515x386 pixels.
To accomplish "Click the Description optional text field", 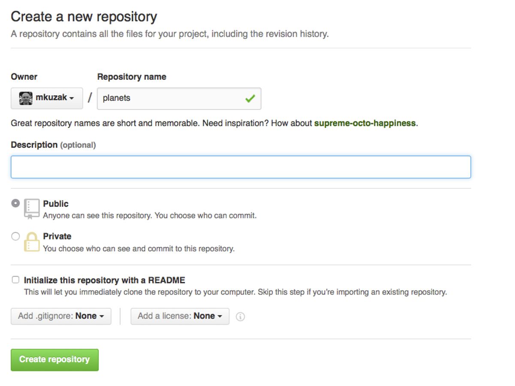I will pos(240,167).
